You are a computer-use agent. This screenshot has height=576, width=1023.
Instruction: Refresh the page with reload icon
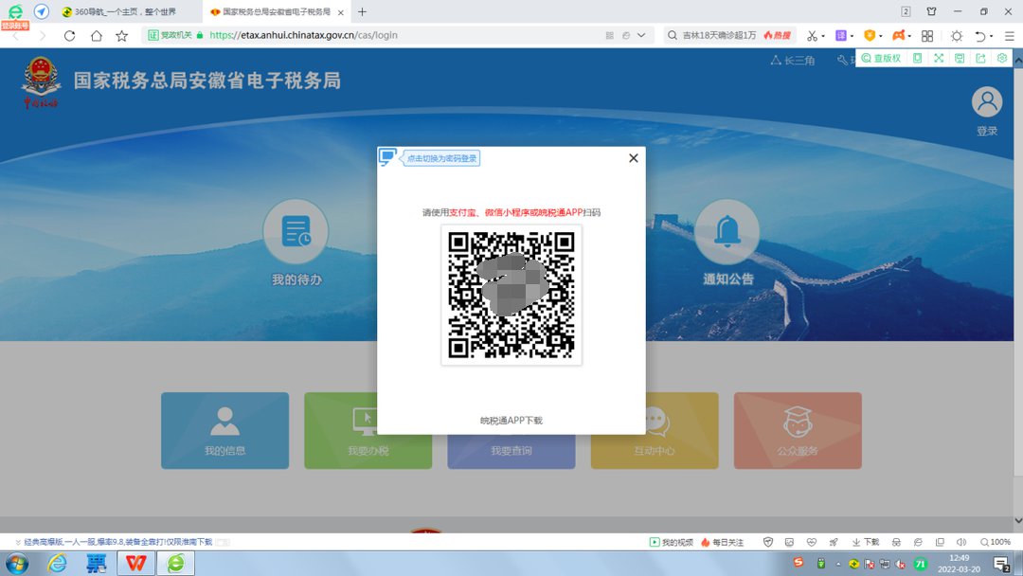click(x=69, y=35)
